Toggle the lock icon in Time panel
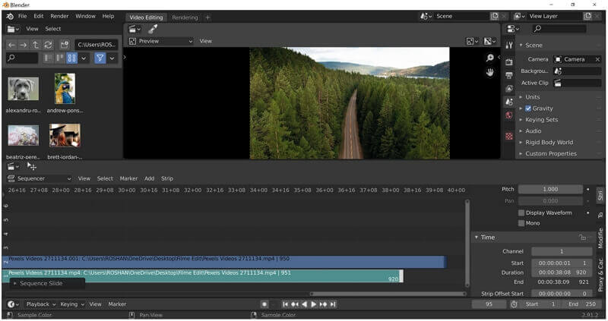The image size is (608, 321). tap(582, 238)
